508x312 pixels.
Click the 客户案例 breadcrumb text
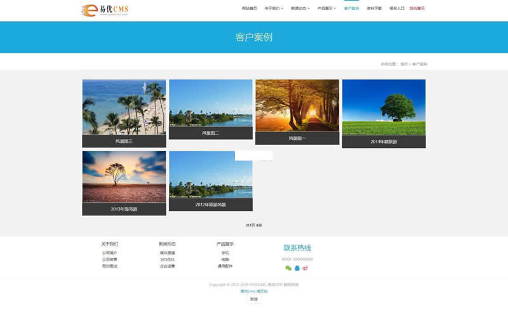pos(420,64)
